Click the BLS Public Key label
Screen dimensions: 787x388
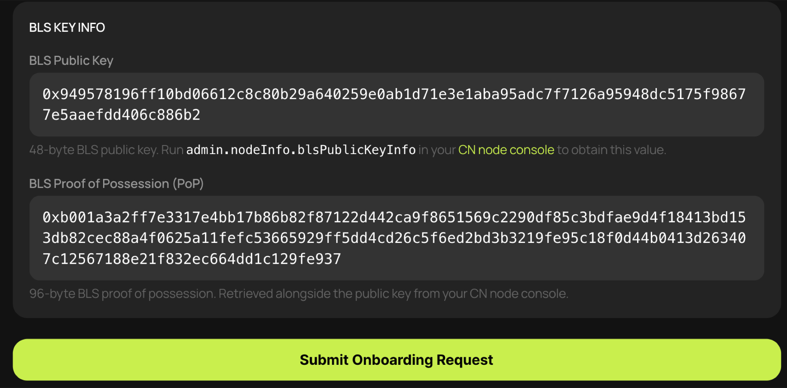point(71,61)
